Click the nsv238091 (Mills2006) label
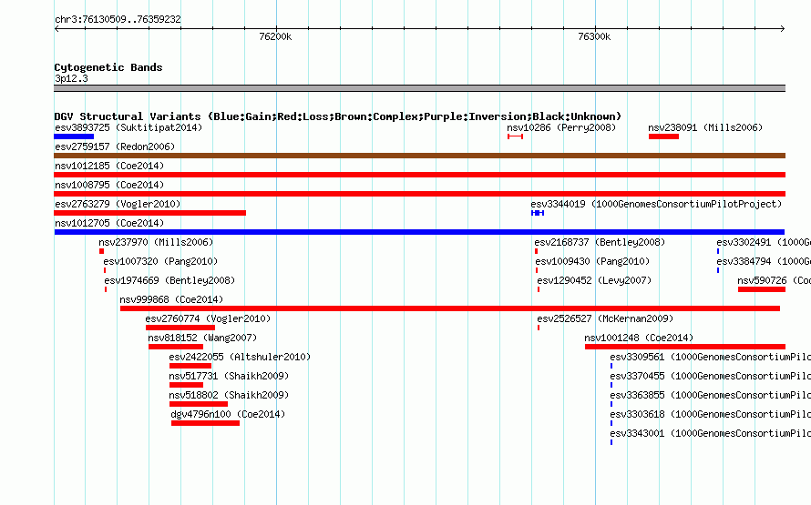This screenshot has height=505, width=811. (x=705, y=127)
